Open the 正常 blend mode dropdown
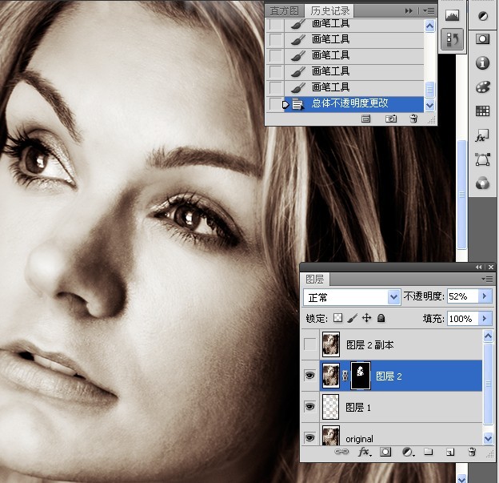 click(x=352, y=297)
